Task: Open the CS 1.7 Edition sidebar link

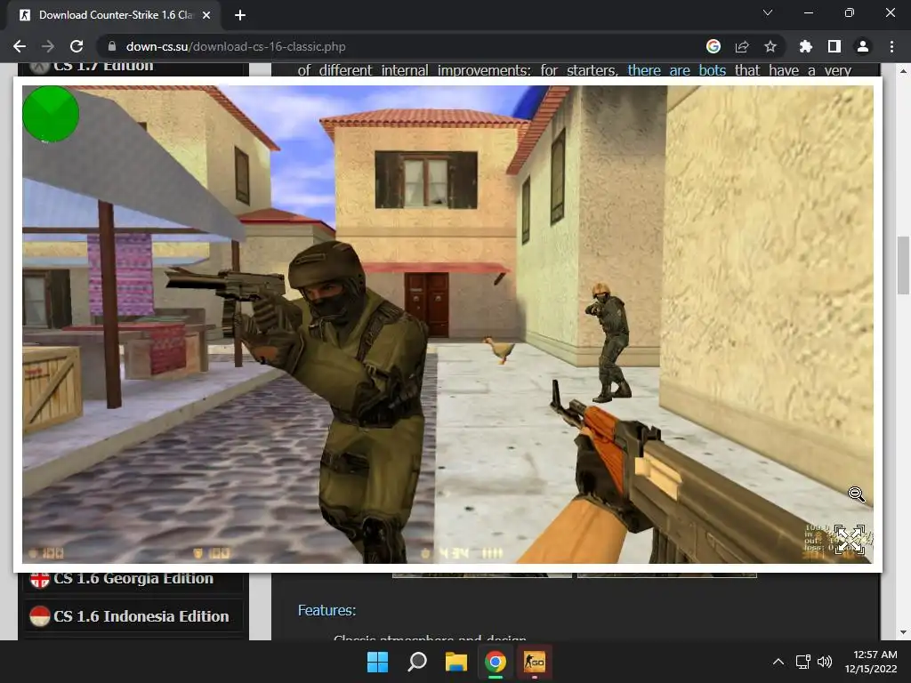Action: pos(103,67)
